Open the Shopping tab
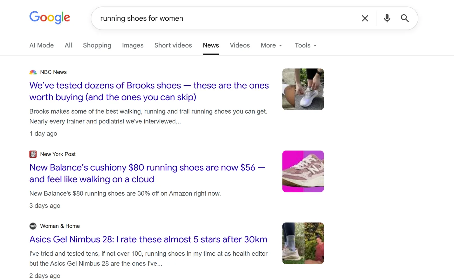This screenshot has height=279, width=454. click(x=97, y=45)
